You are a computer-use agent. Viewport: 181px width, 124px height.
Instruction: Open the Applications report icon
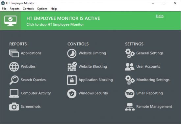pyautogui.click(x=14, y=53)
